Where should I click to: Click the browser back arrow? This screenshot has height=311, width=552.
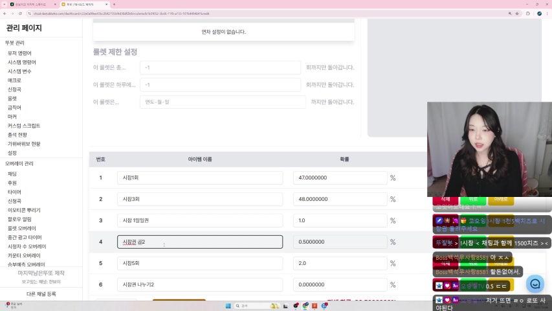coord(5,14)
